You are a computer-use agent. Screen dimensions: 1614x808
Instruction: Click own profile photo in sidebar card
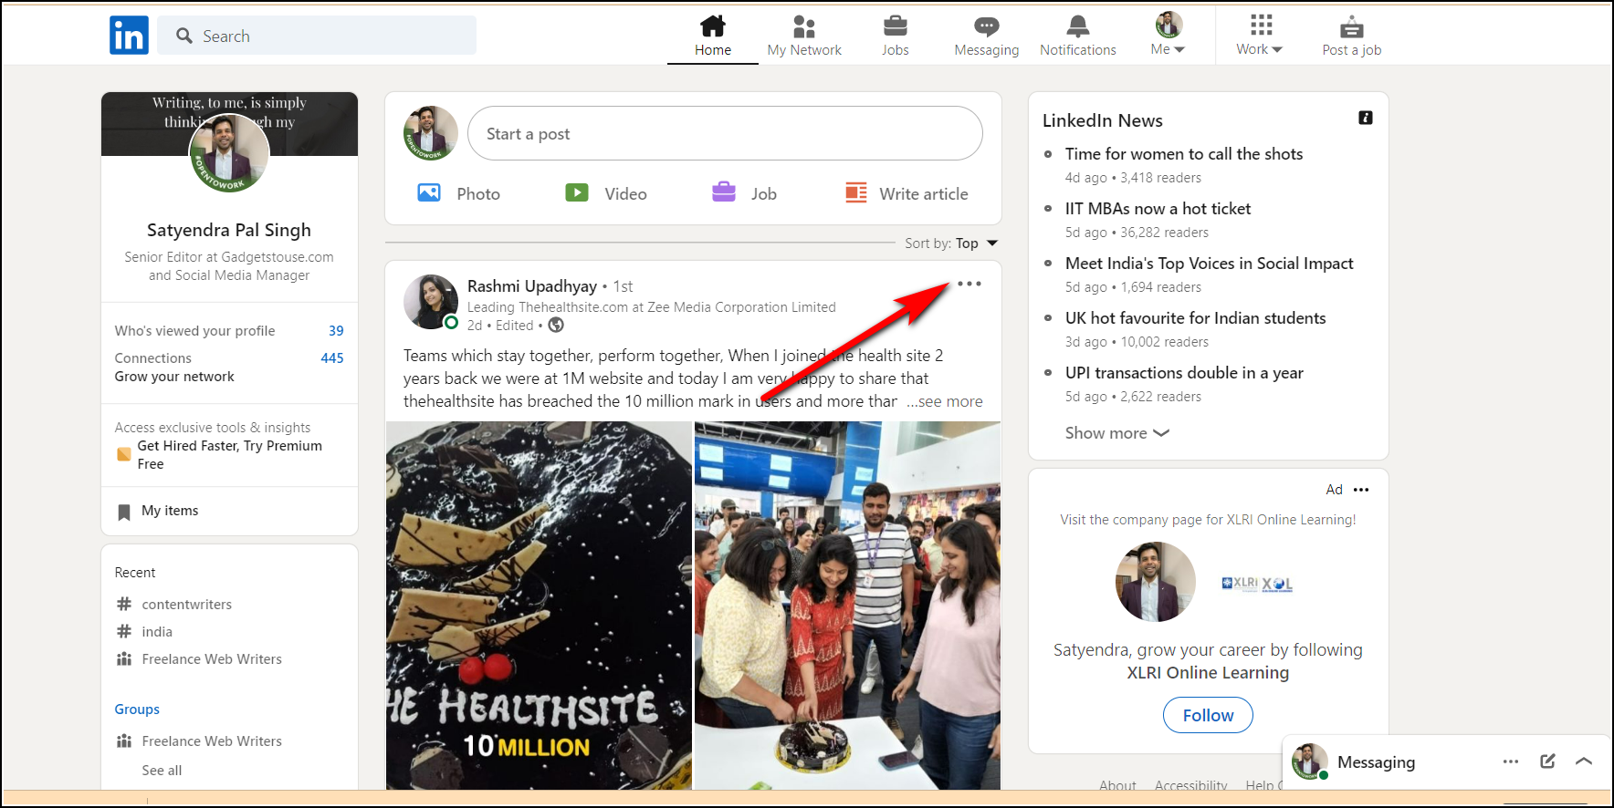click(x=229, y=152)
